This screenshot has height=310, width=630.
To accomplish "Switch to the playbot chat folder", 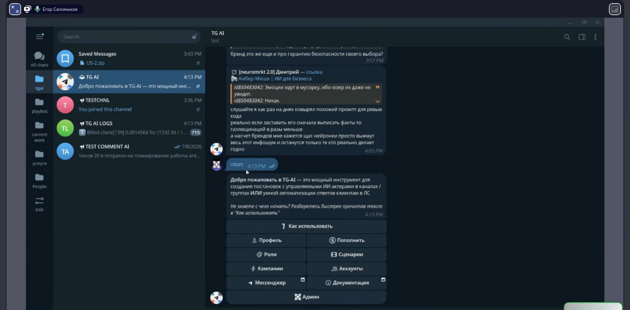I will click(x=39, y=105).
